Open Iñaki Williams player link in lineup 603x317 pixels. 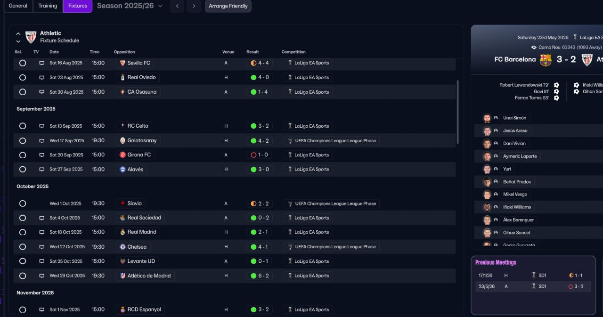pos(517,207)
